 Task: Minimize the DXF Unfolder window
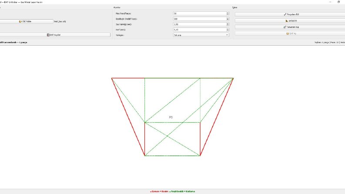click(330, 2)
